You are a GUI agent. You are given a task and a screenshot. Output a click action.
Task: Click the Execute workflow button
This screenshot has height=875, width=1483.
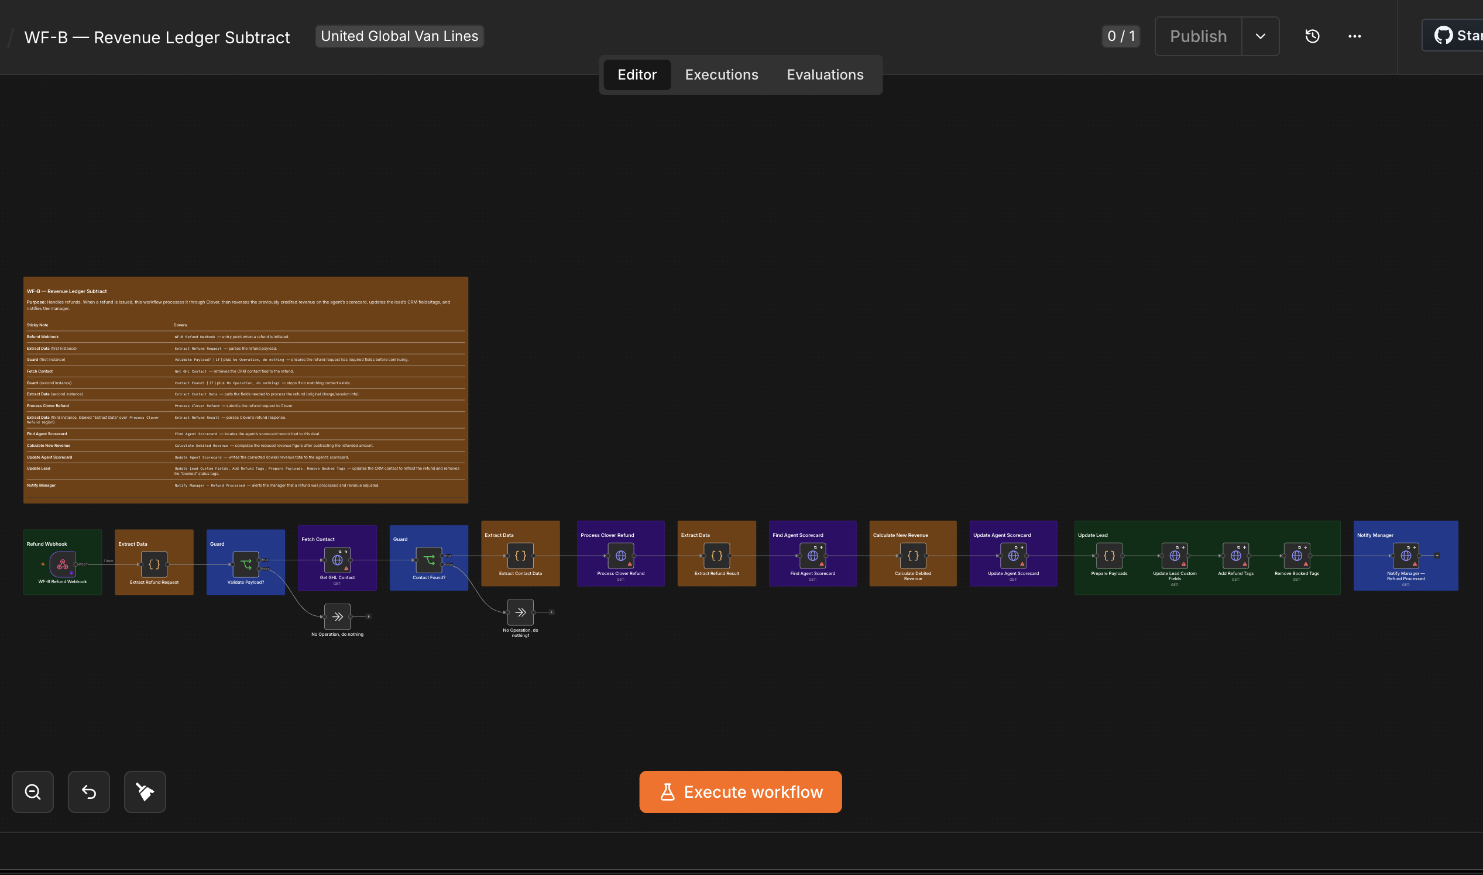[740, 792]
